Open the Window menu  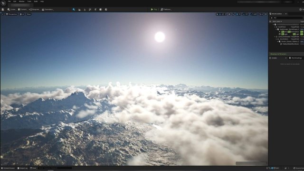click(x=22, y=1)
